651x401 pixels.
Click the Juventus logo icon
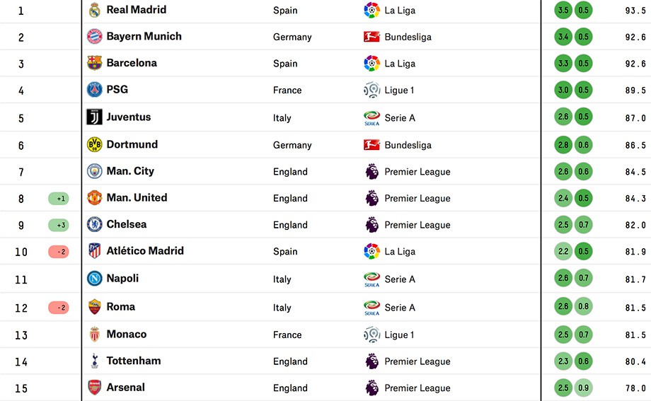pyautogui.click(x=94, y=117)
